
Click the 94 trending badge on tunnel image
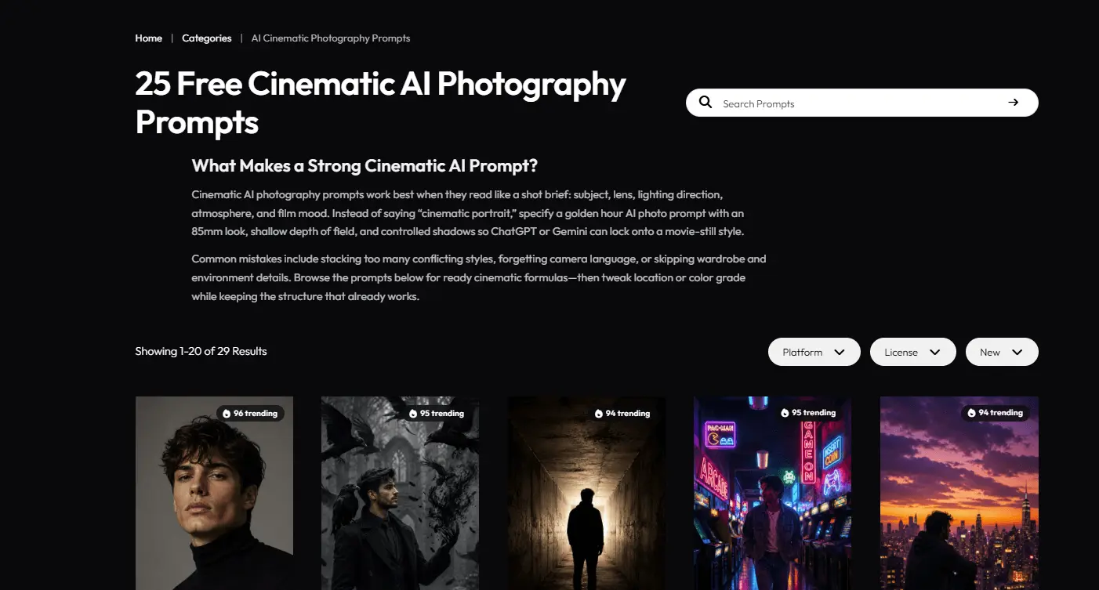pos(622,414)
